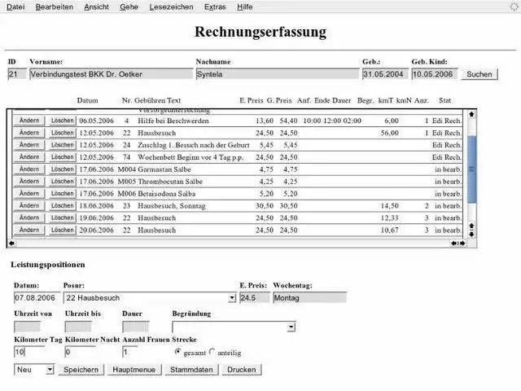This screenshot has height=391, width=521.
Task: Click Ändern for Hausbesuch, Sonntag row
Action: click(x=29, y=205)
